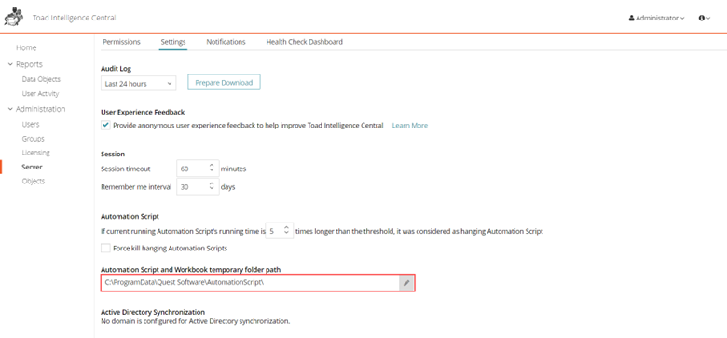Click the Toad logo icon
The width and height of the screenshot is (727, 338).
click(x=13, y=17)
